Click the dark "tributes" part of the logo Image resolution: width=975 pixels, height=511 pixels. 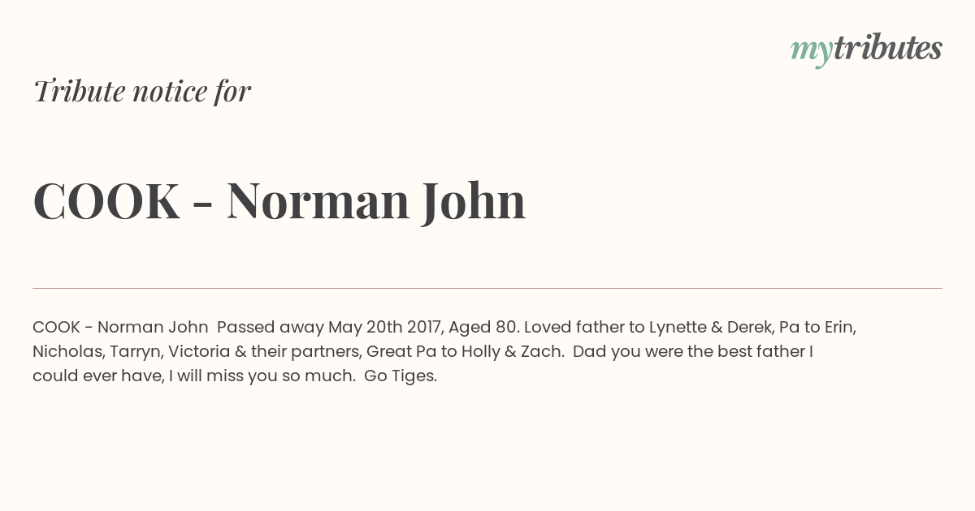click(888, 48)
